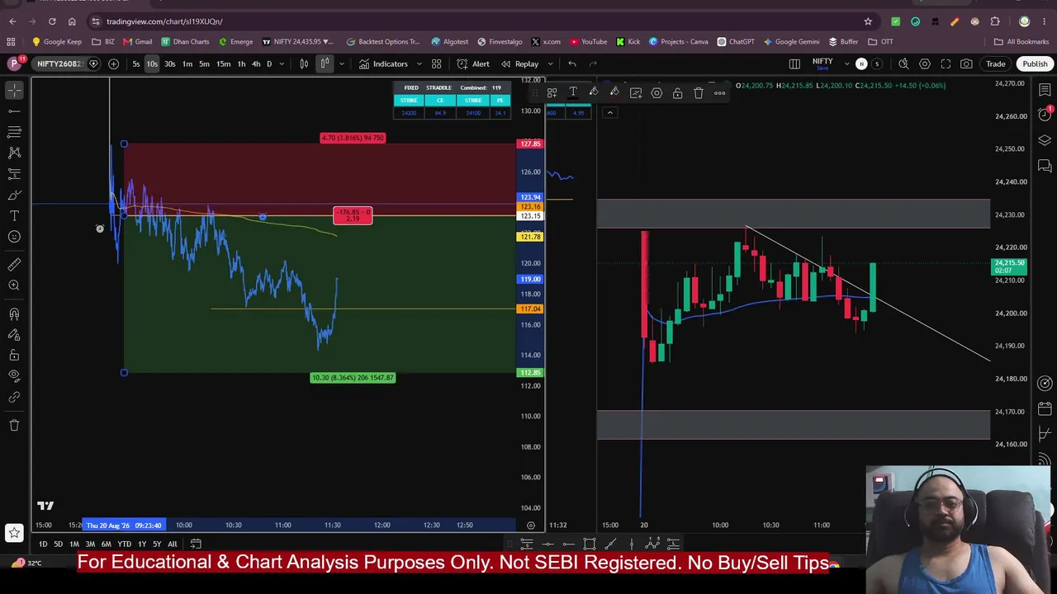The width and height of the screenshot is (1057, 594).
Task: Activate the zoom in tool
Action: click(x=14, y=285)
